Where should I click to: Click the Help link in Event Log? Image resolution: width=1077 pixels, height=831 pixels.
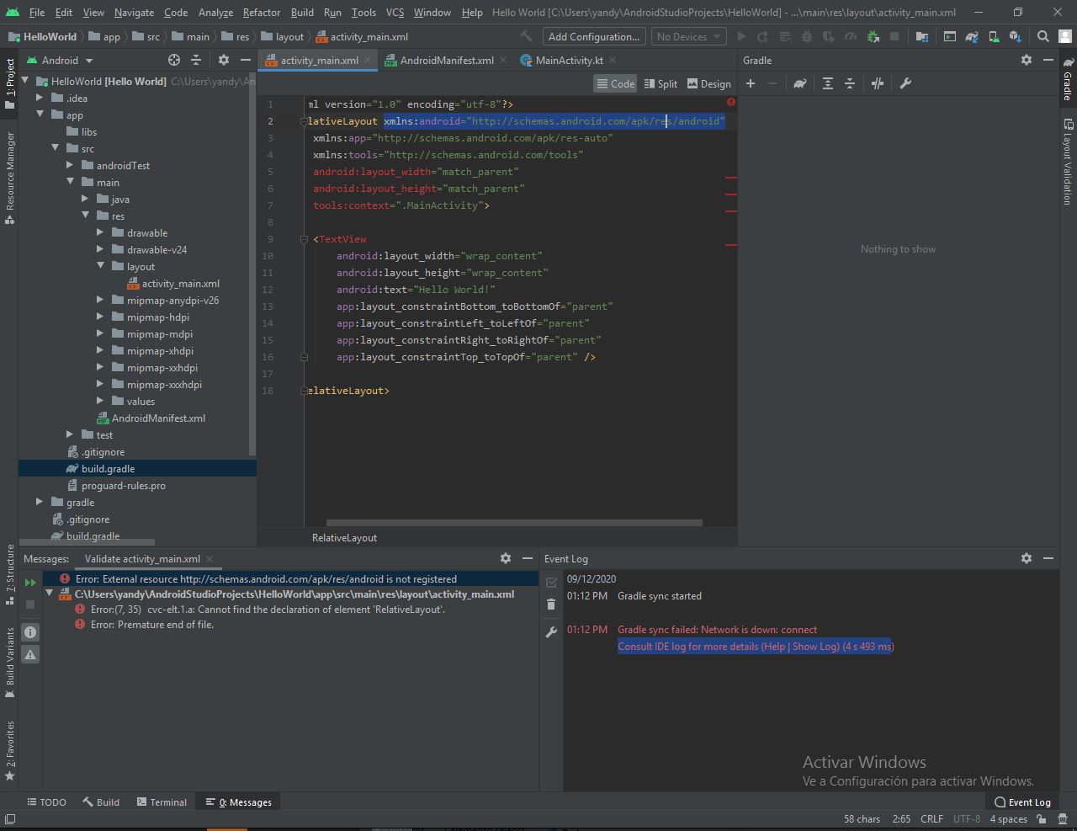(x=774, y=647)
